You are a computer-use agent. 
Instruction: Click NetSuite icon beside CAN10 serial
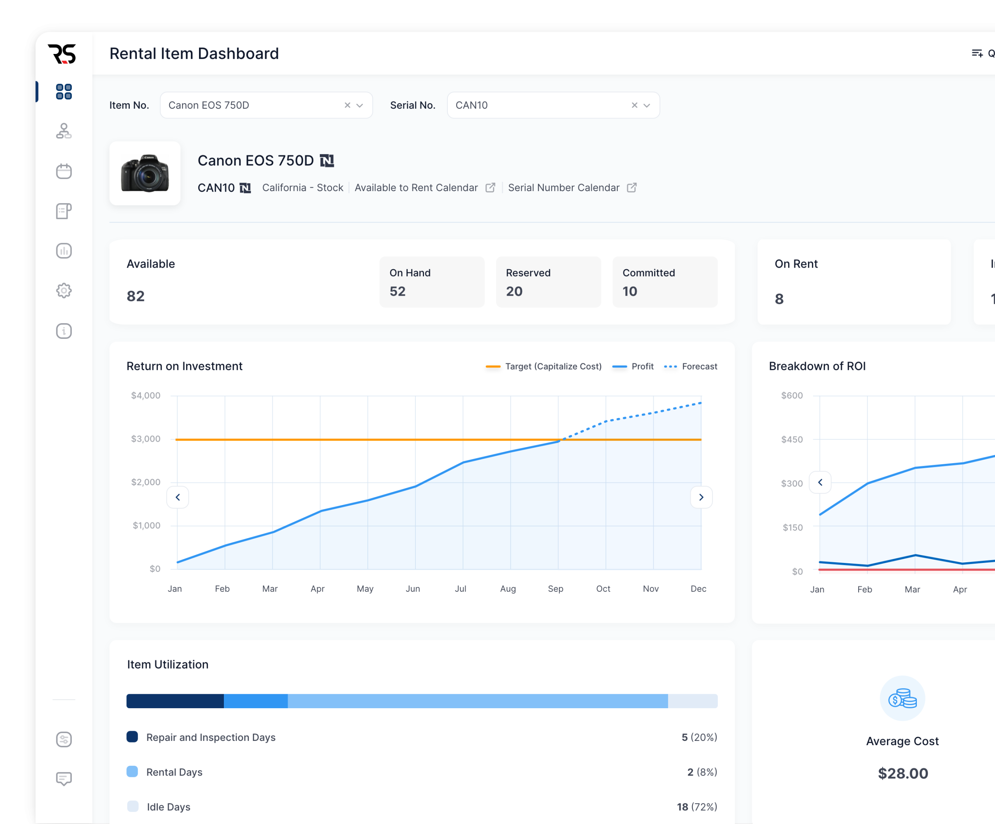tap(245, 188)
